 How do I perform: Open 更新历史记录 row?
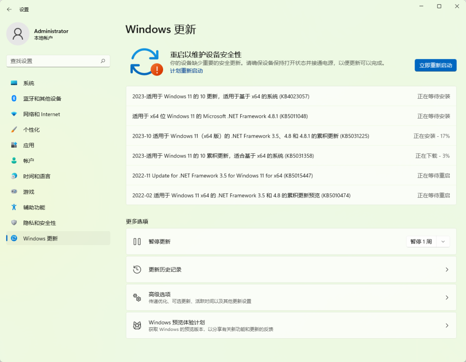tap(291, 270)
